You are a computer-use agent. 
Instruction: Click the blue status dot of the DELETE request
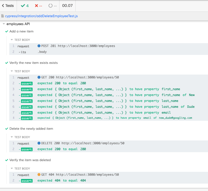click(39, 143)
